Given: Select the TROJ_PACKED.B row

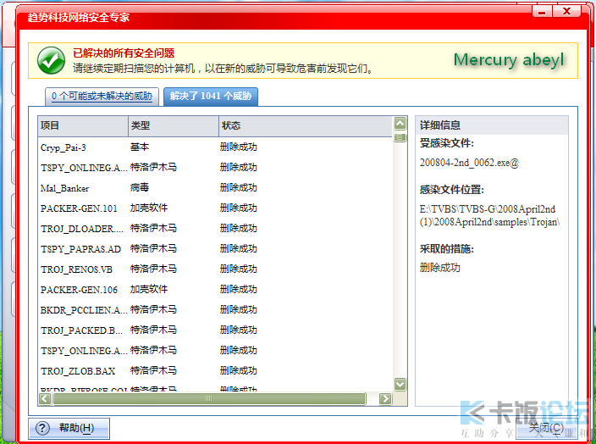Looking at the screenshot, I should click(x=215, y=330).
